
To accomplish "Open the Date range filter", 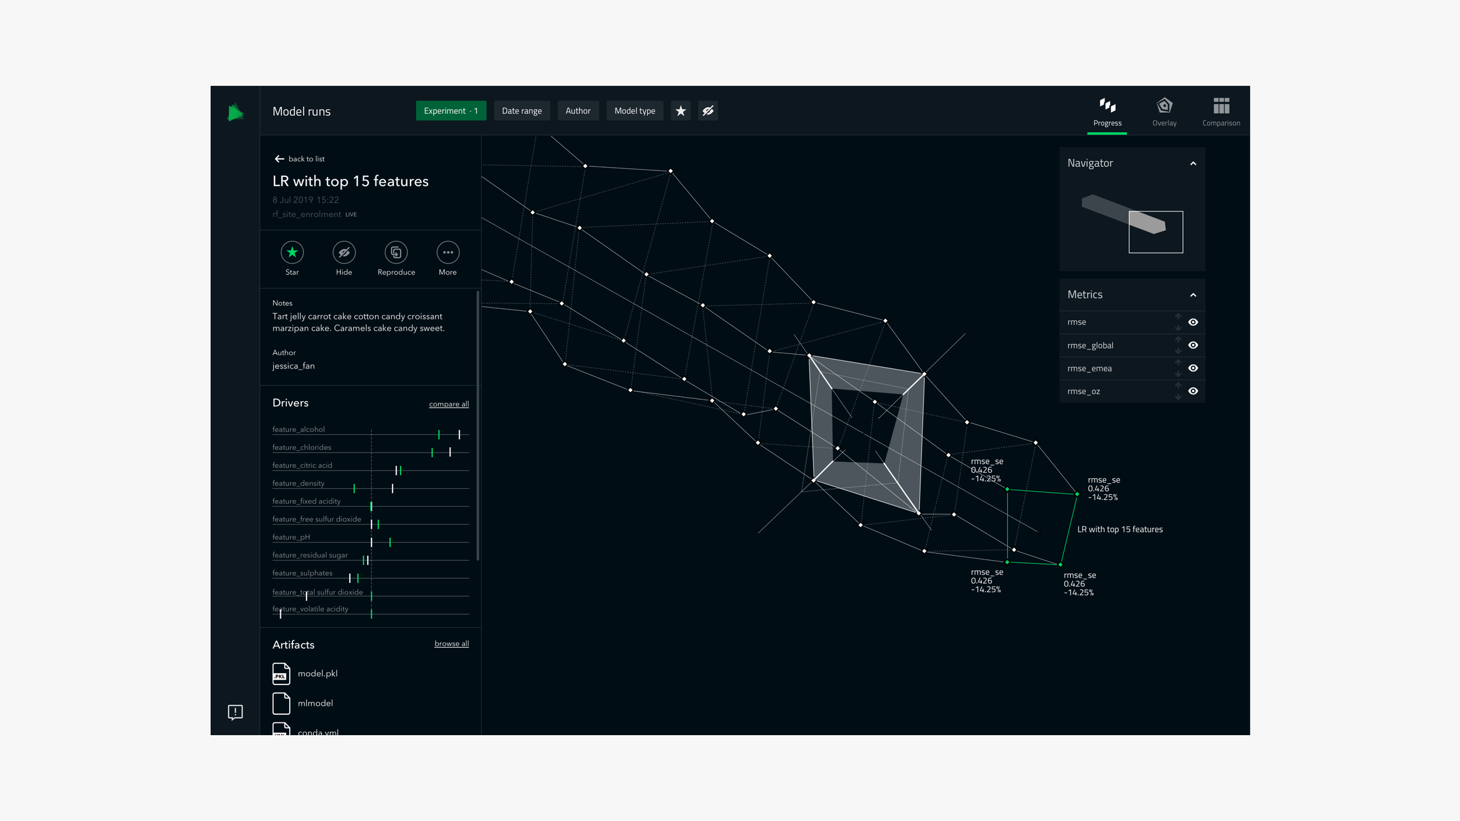I will coord(522,111).
